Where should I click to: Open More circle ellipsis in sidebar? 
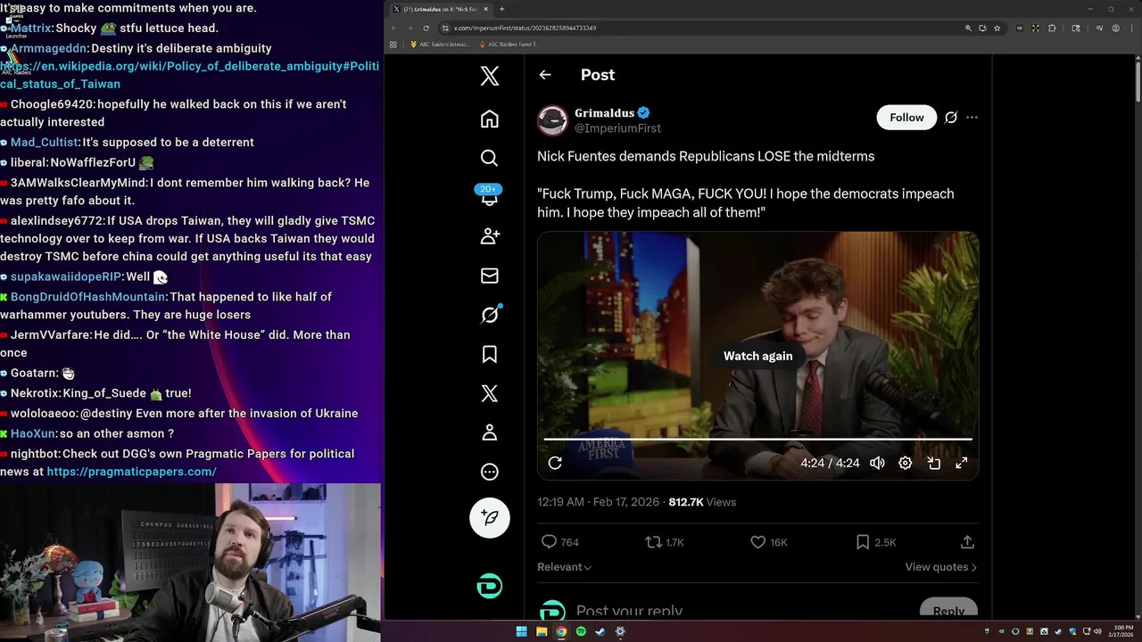point(489,472)
